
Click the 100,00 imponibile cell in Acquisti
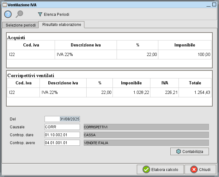point(185,54)
